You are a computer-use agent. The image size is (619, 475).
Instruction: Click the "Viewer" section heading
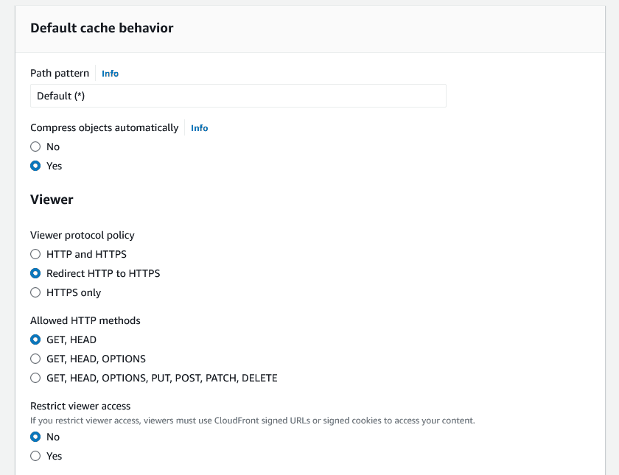pyautogui.click(x=52, y=199)
